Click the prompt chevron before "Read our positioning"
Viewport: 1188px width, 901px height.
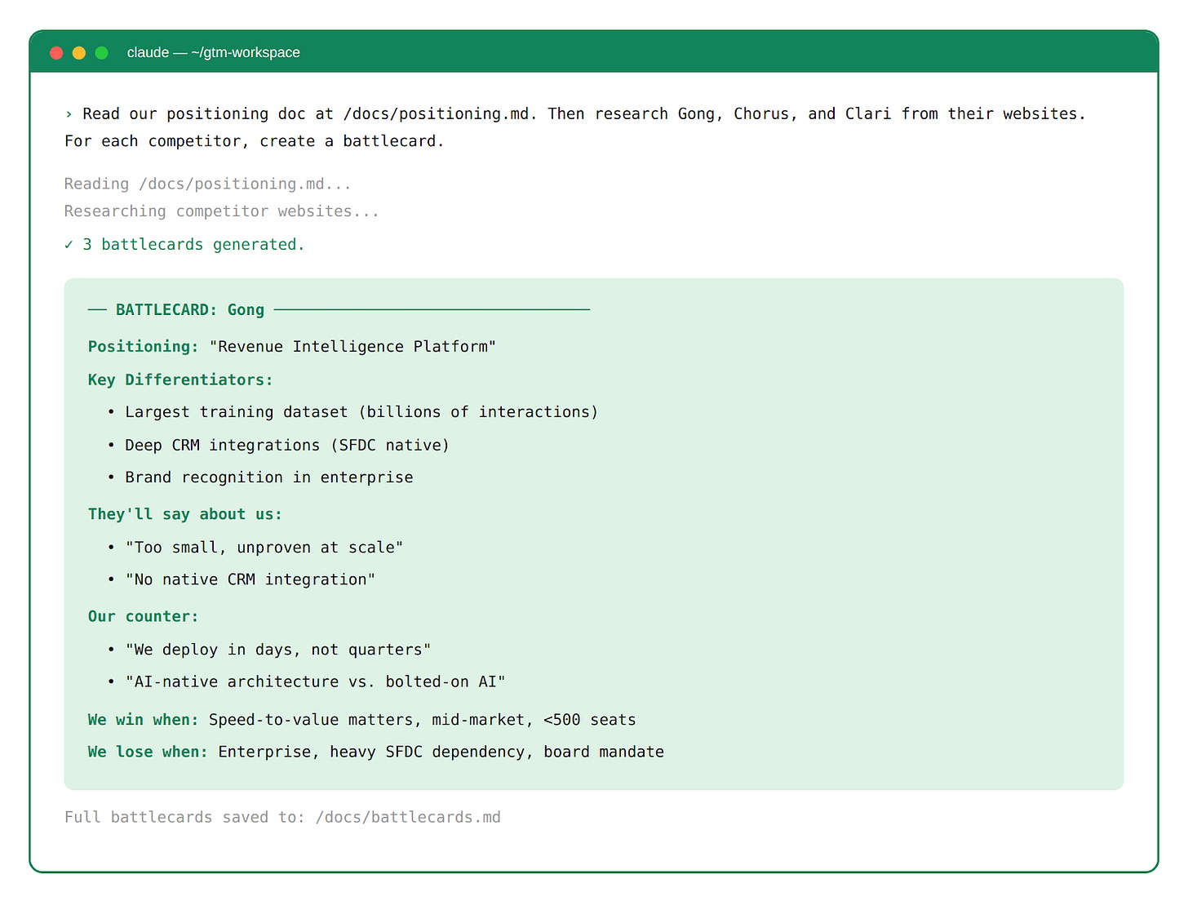pyautogui.click(x=69, y=114)
